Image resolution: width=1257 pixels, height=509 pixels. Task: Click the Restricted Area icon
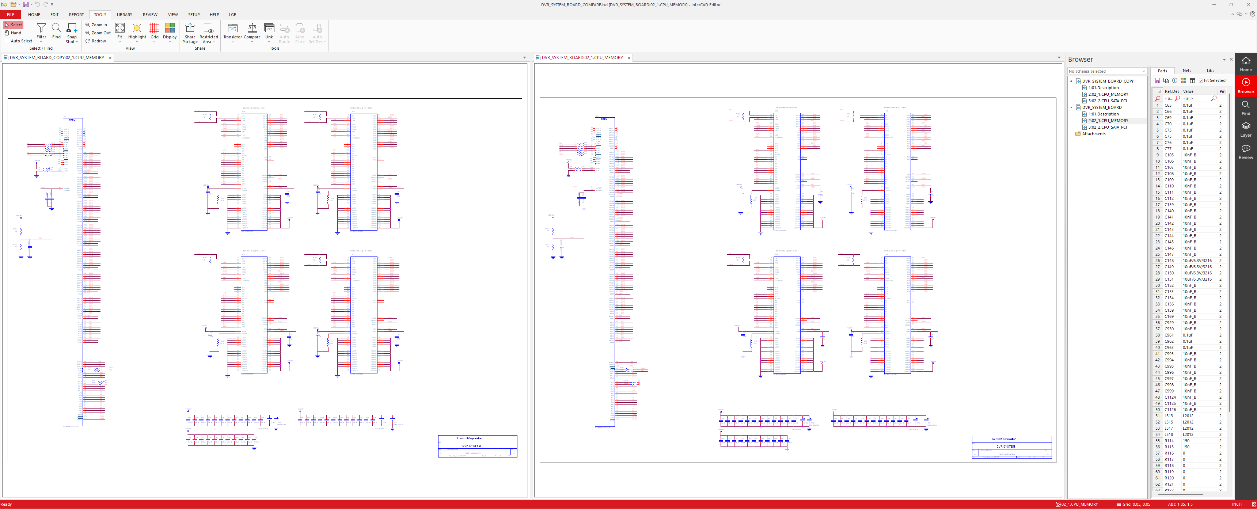(x=208, y=28)
